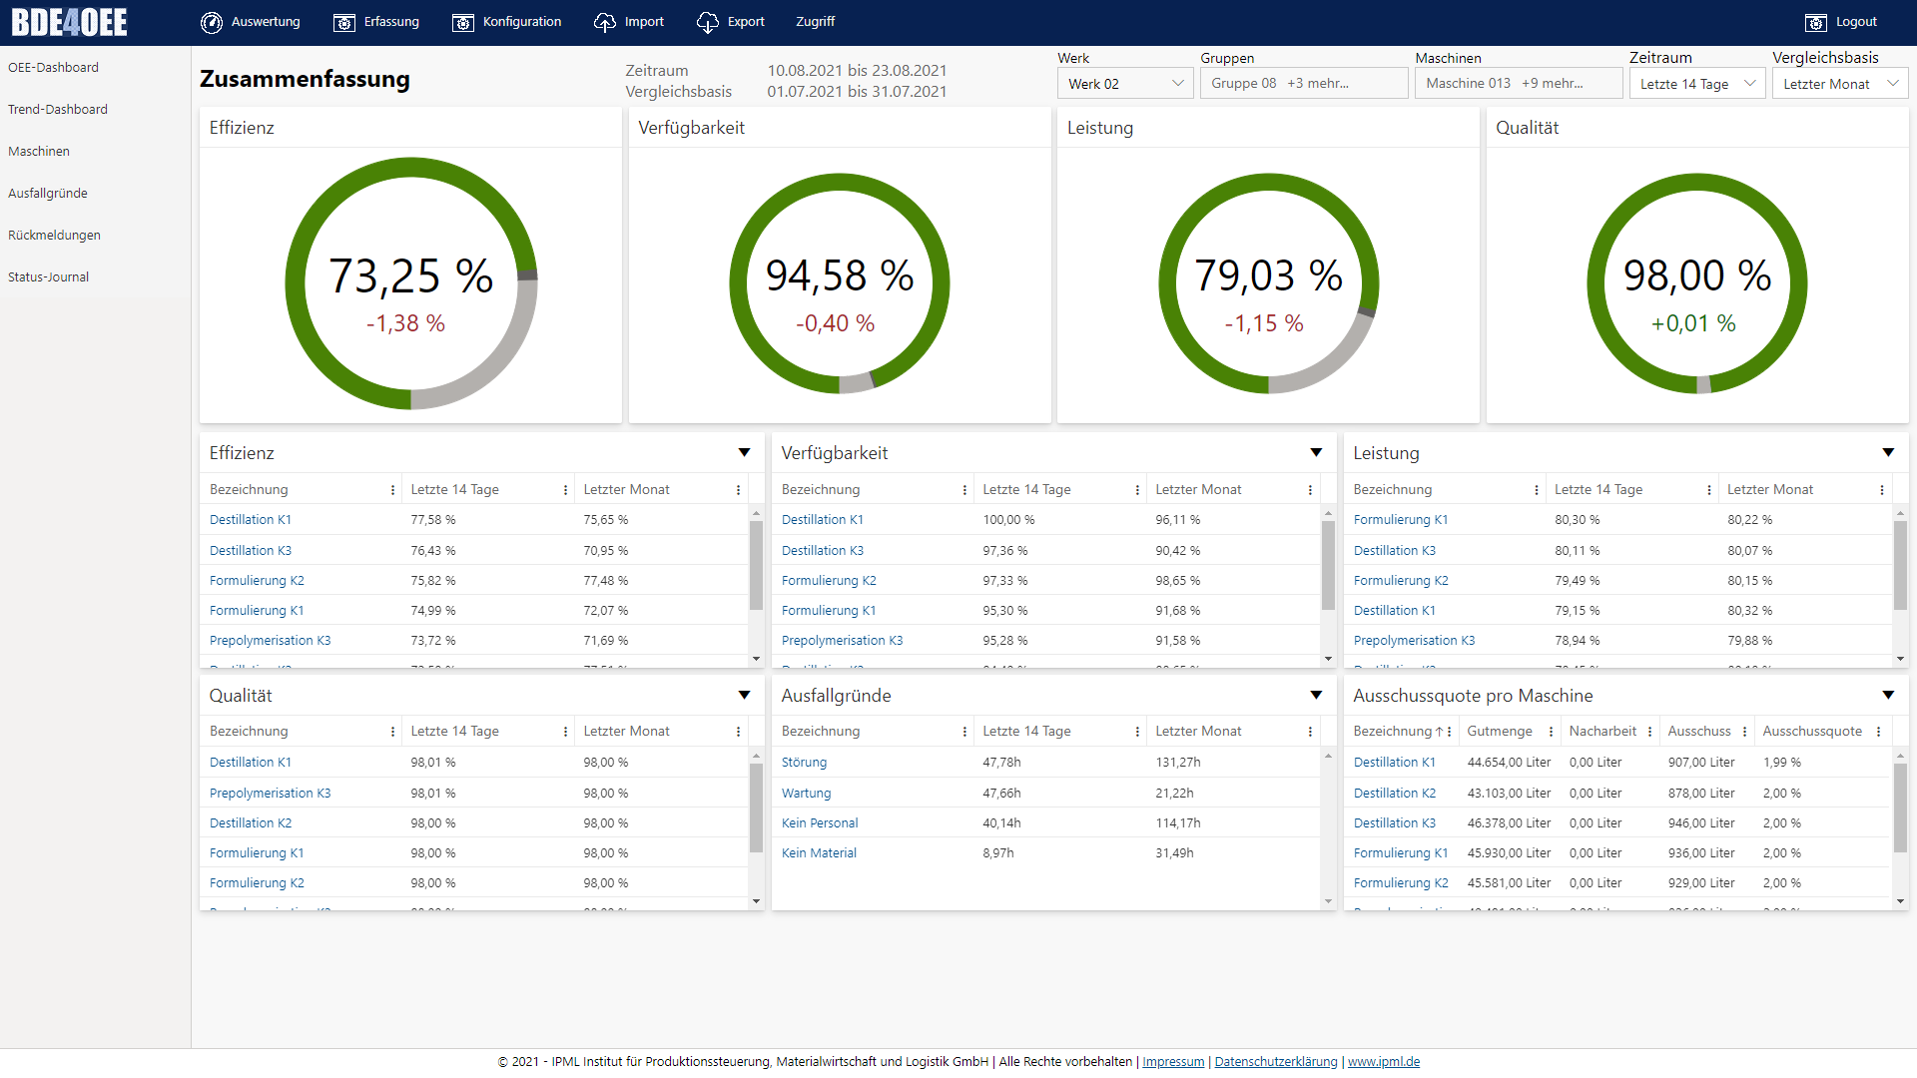Open the Vergleichsbasis Letzter Monat dropdown
1917x1078 pixels.
(x=1840, y=84)
